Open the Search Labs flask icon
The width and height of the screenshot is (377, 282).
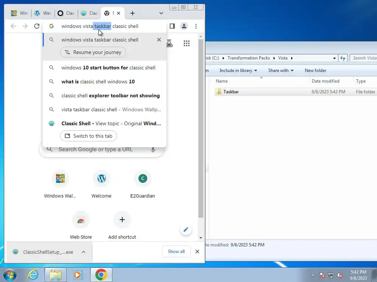pyautogui.click(x=169, y=43)
